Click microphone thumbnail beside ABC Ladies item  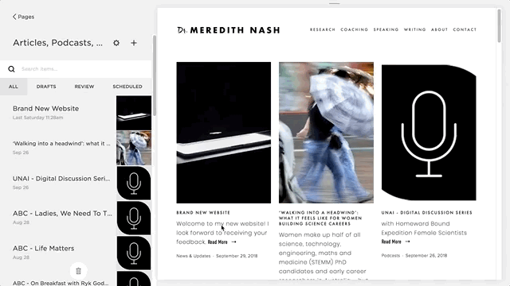point(134,218)
